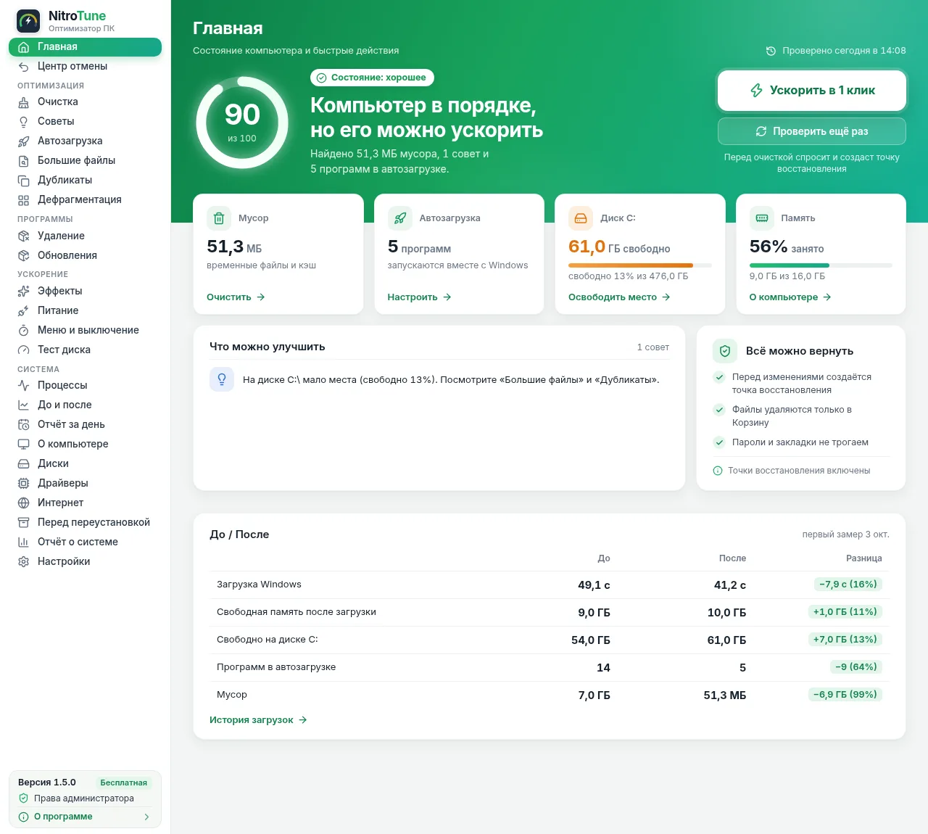Click the Загрузка Windows row label
Image resolution: width=928 pixels, height=834 pixels.
259,585
